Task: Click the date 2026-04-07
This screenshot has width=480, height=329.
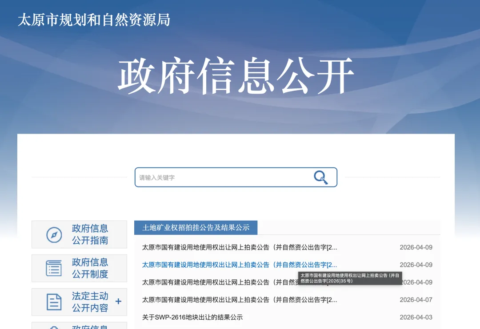Action: coord(416,300)
